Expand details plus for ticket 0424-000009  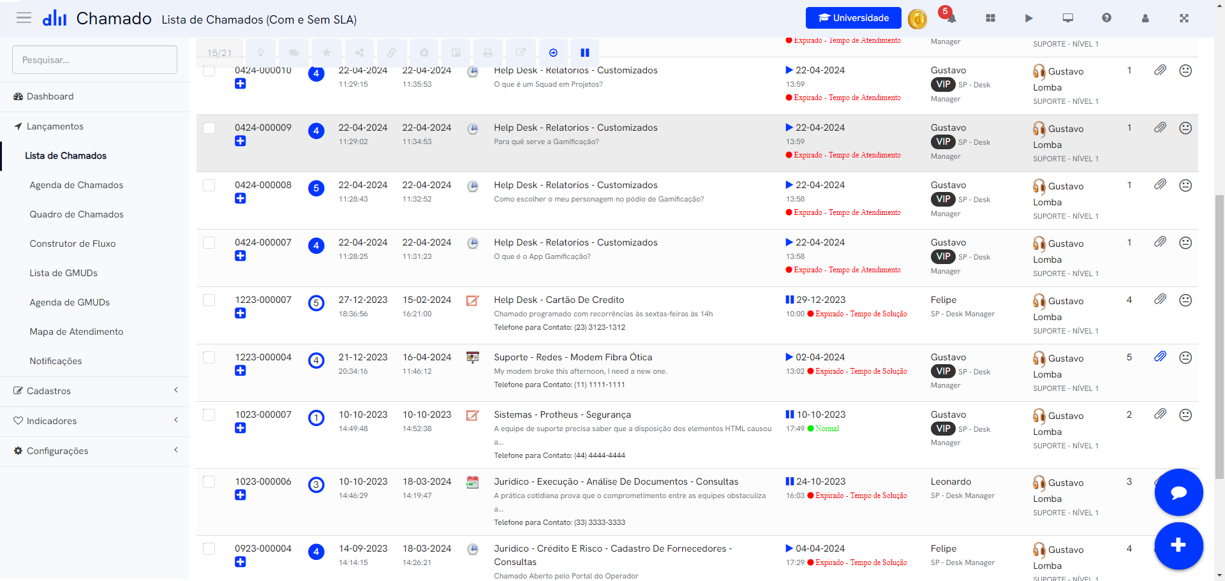tap(241, 141)
